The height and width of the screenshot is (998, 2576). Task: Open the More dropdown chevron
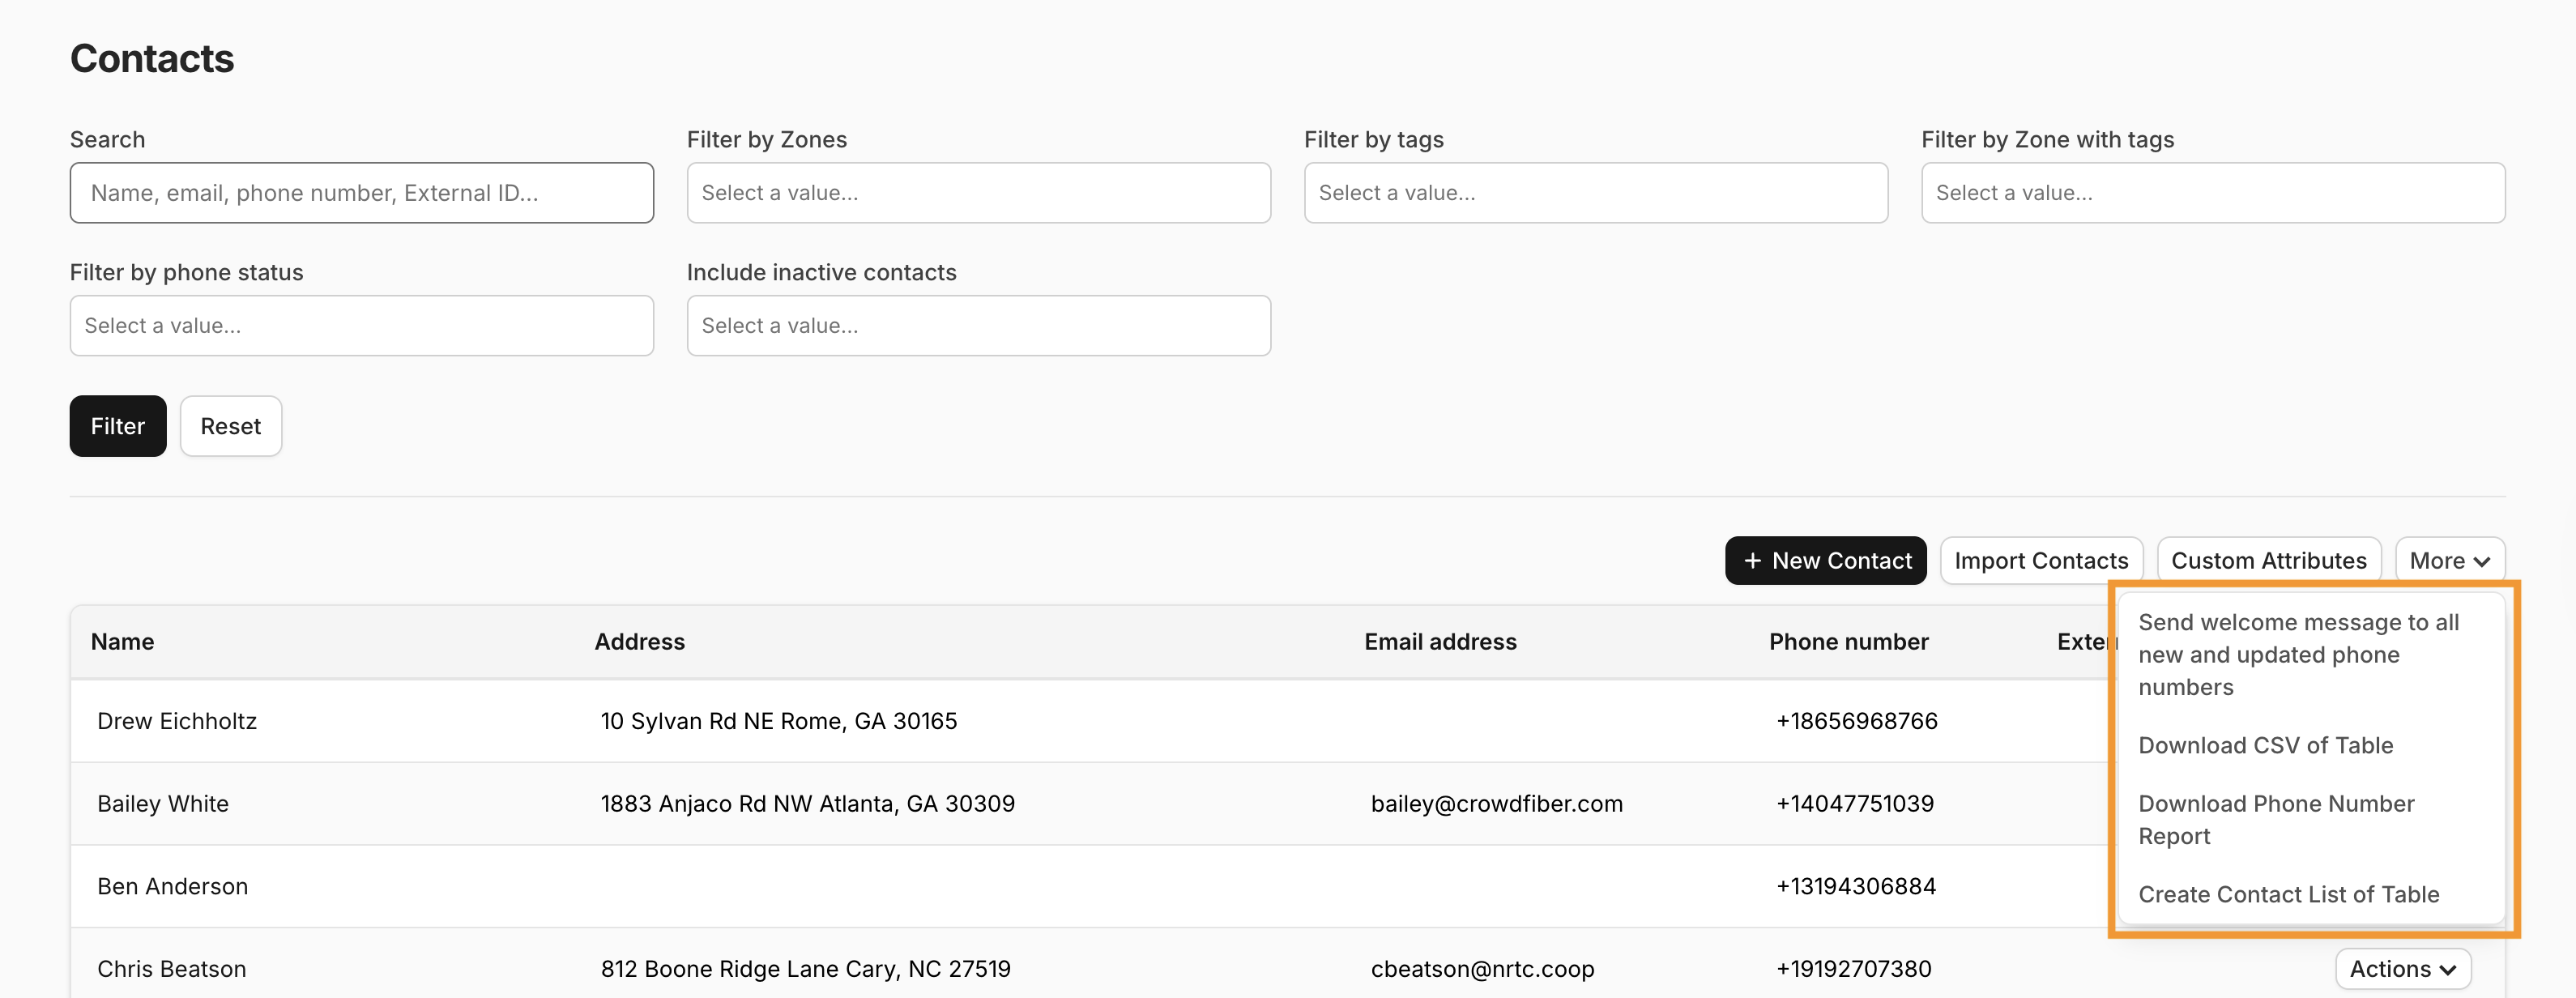coord(2480,560)
